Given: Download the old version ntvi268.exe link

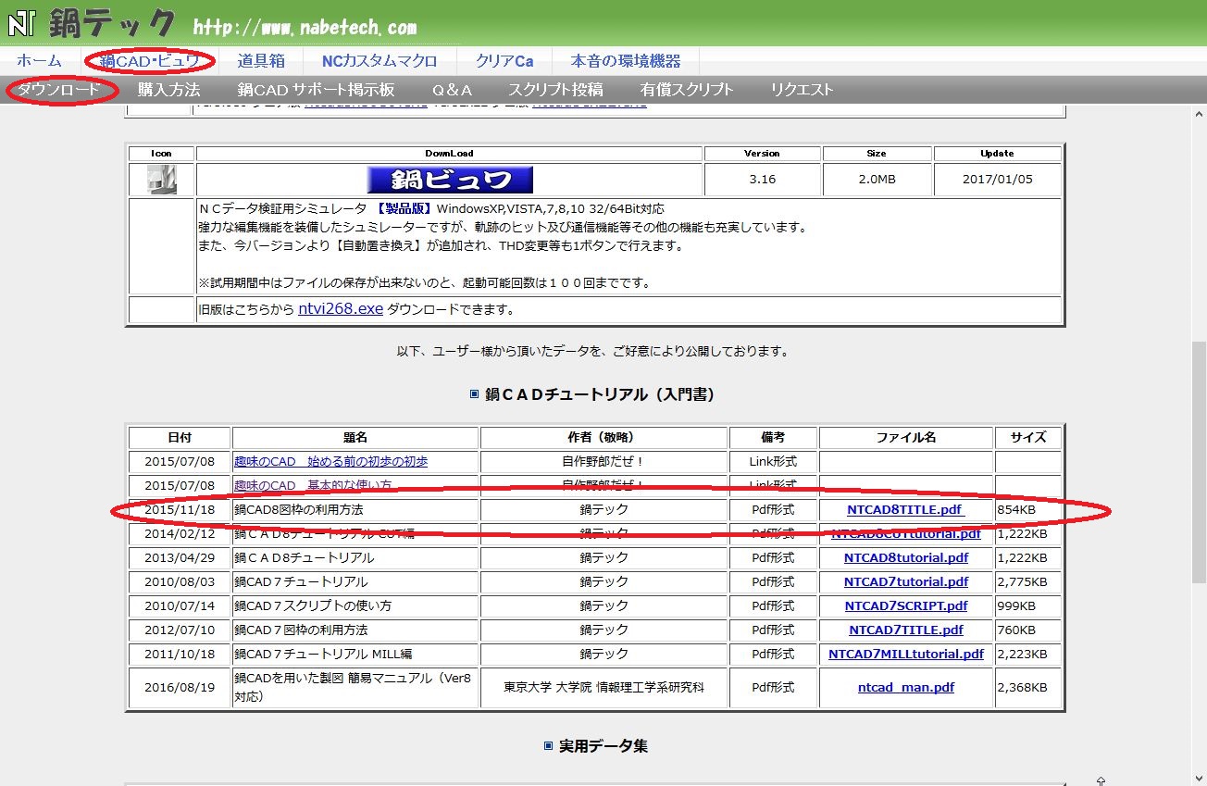Looking at the screenshot, I should pyautogui.click(x=341, y=309).
